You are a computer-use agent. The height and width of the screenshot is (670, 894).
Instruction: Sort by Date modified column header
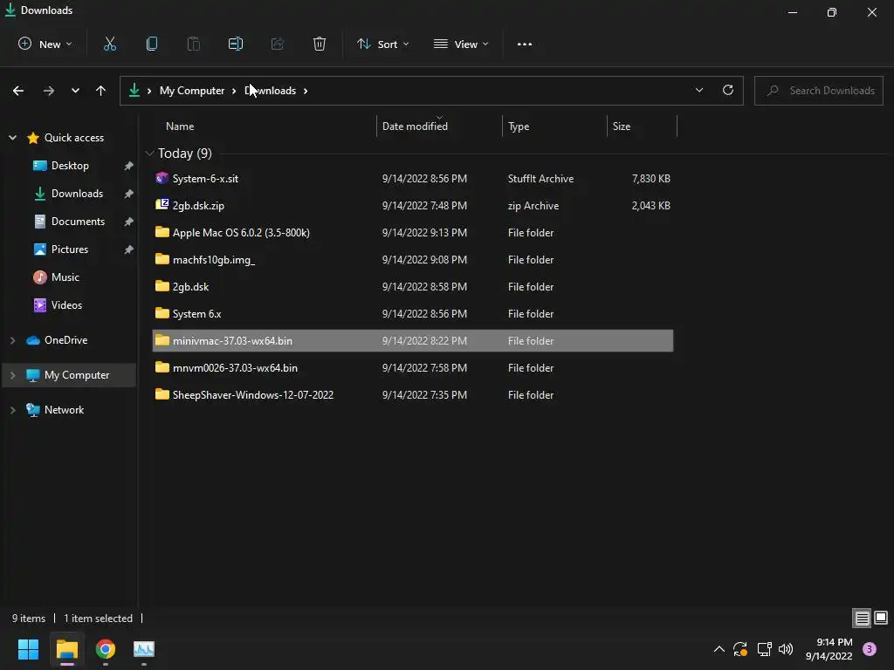[415, 126]
